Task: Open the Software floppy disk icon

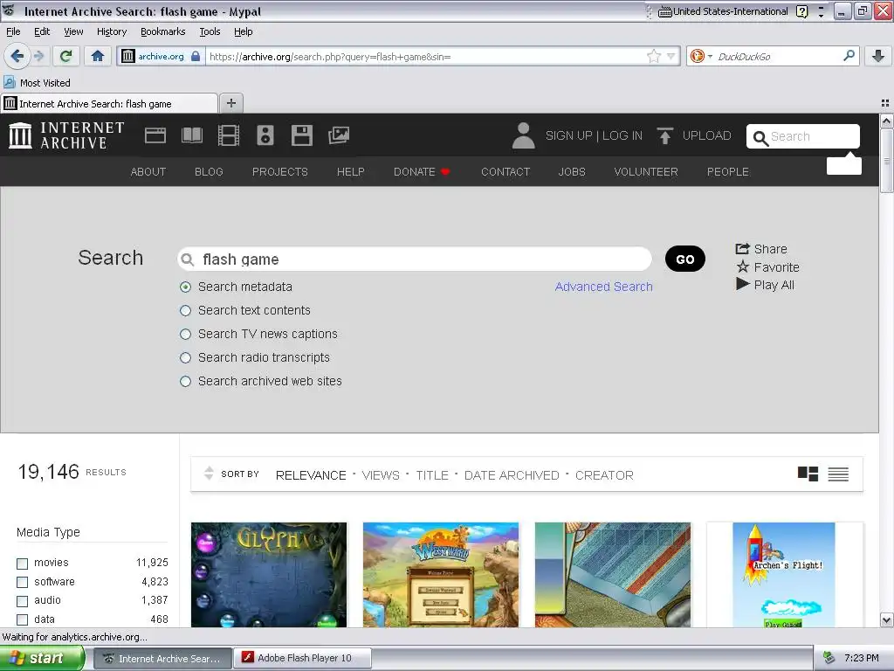Action: click(301, 135)
